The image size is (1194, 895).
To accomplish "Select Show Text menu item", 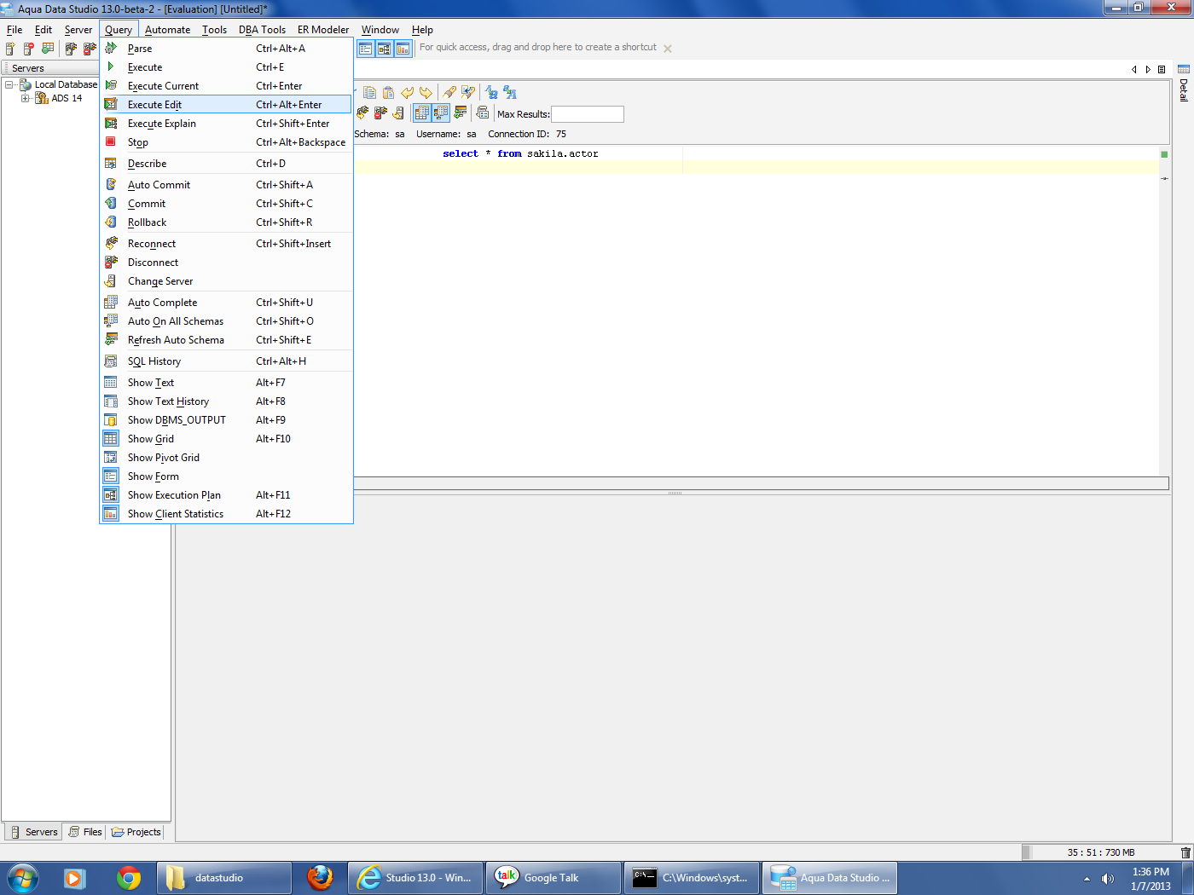I will pos(226,383).
